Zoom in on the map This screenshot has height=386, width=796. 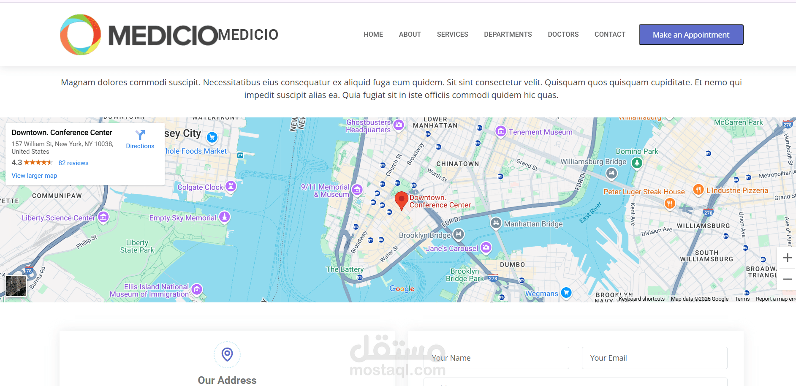(x=787, y=258)
